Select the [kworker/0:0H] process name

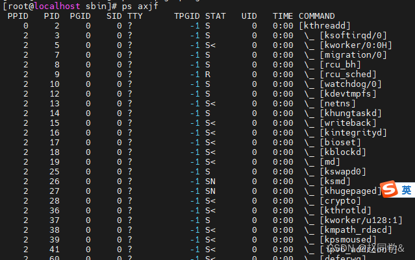356,45
